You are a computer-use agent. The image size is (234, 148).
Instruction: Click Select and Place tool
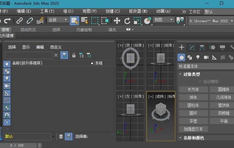(x=147, y=21)
